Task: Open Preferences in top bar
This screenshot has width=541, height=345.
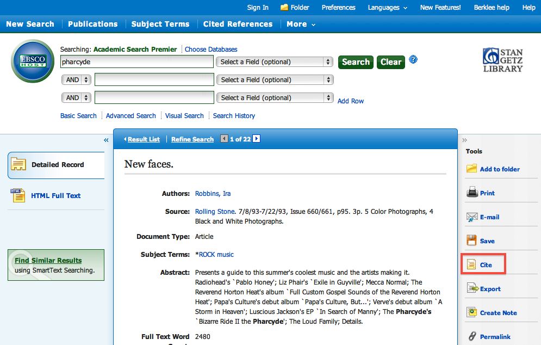Action: click(338, 7)
